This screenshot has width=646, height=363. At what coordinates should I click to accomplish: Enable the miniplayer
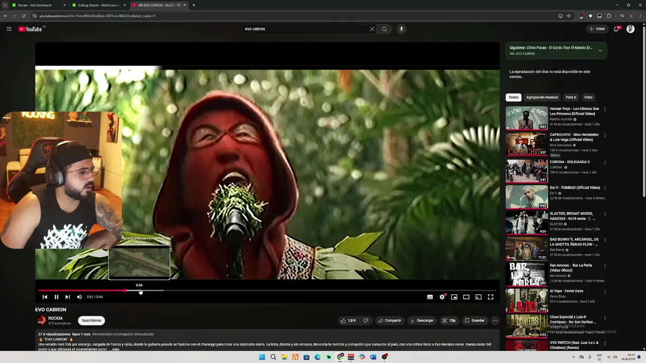point(454,297)
